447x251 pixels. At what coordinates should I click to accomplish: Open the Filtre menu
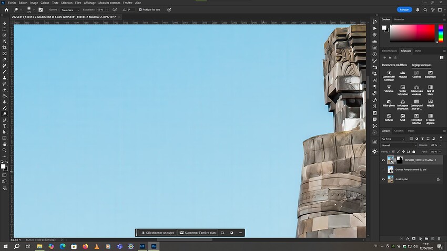(x=78, y=3)
